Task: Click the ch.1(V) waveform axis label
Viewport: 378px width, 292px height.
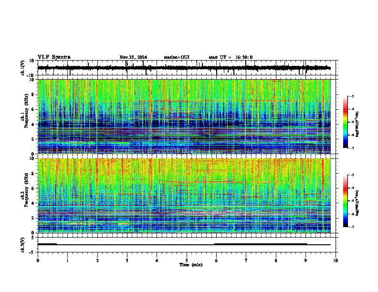Action: [x=23, y=68]
